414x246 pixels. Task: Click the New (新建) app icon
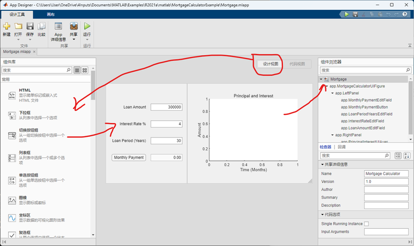point(6,26)
